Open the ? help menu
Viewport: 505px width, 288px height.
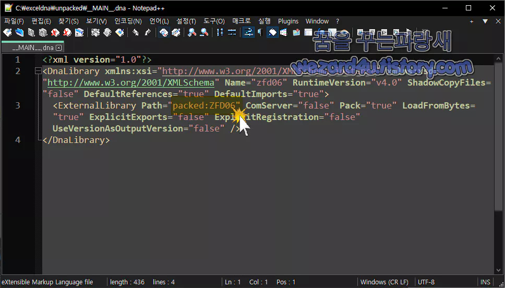[x=338, y=21]
